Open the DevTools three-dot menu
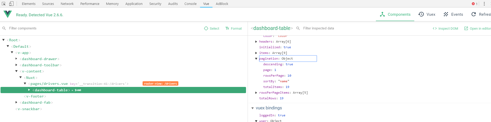This screenshot has width=491, height=122. pyautogui.click(x=484, y=4)
